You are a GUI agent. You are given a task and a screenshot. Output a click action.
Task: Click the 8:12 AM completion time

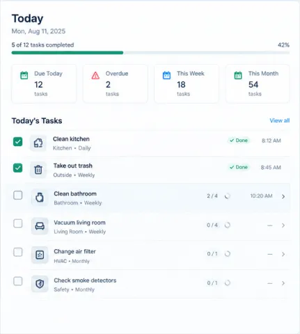click(x=271, y=141)
